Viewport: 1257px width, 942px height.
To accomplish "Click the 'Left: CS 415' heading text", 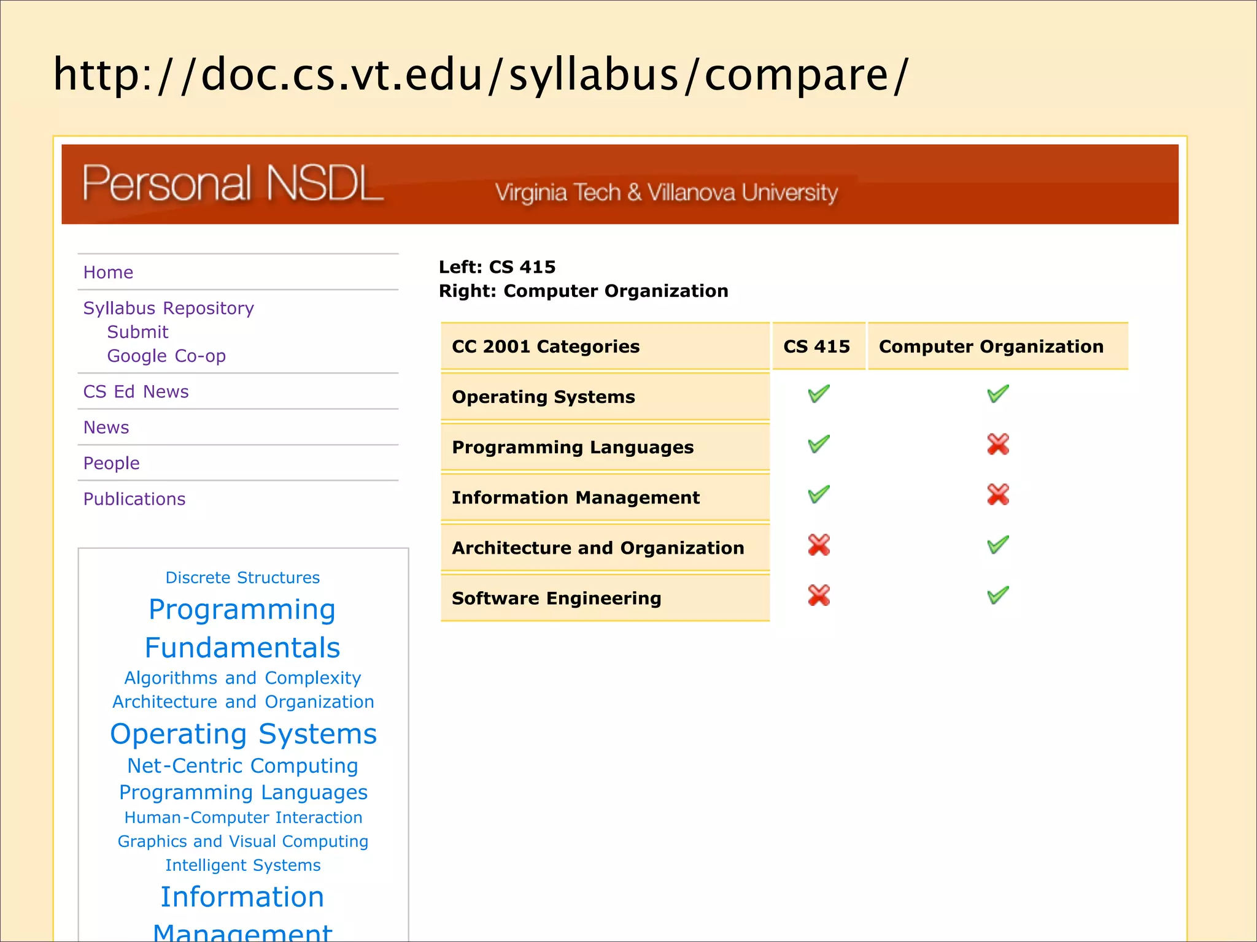I will coord(497,267).
